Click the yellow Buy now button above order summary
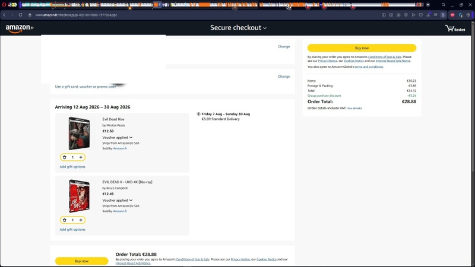The width and height of the screenshot is (475, 267). pos(362,48)
